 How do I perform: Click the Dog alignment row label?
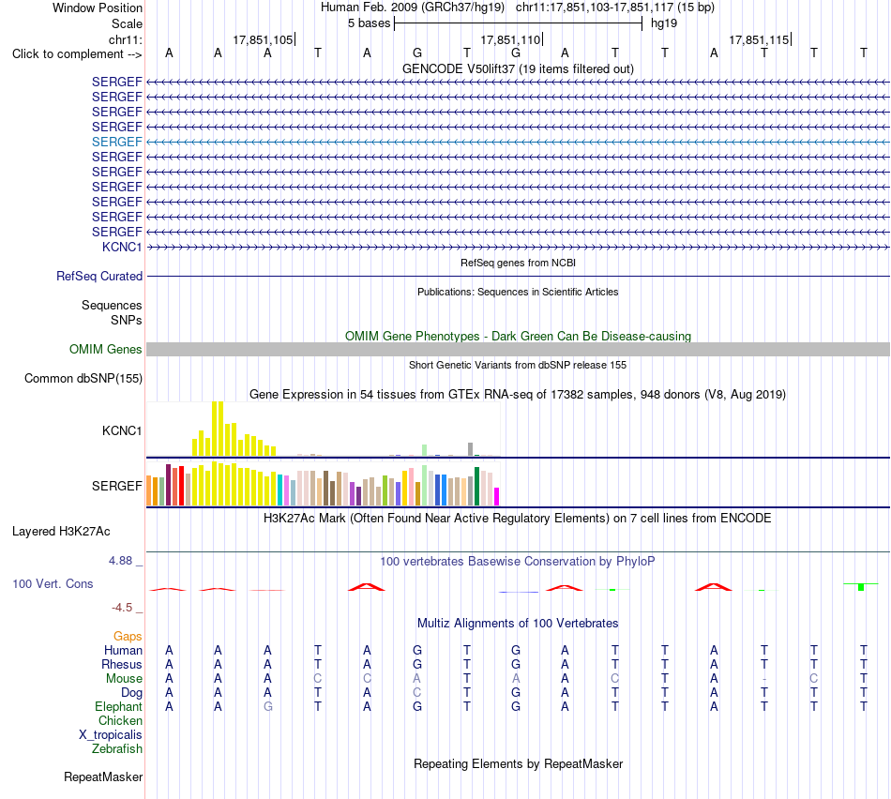point(131,693)
